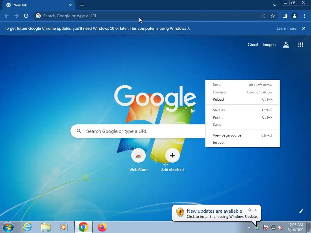Close the New Tab tab
Image resolution: width=311 pixels, height=233 pixels.
click(70, 5)
